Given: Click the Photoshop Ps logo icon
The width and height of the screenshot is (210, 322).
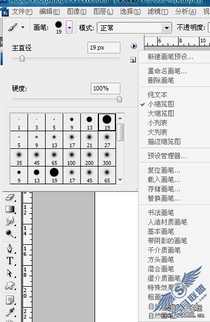Looking at the screenshot, I should [x=5, y=13].
